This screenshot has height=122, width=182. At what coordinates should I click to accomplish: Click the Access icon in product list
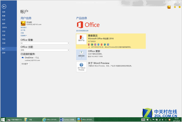[89, 45]
